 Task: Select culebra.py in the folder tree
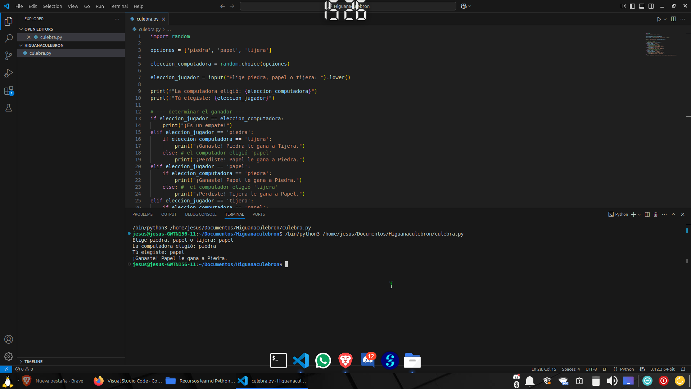pos(71,53)
